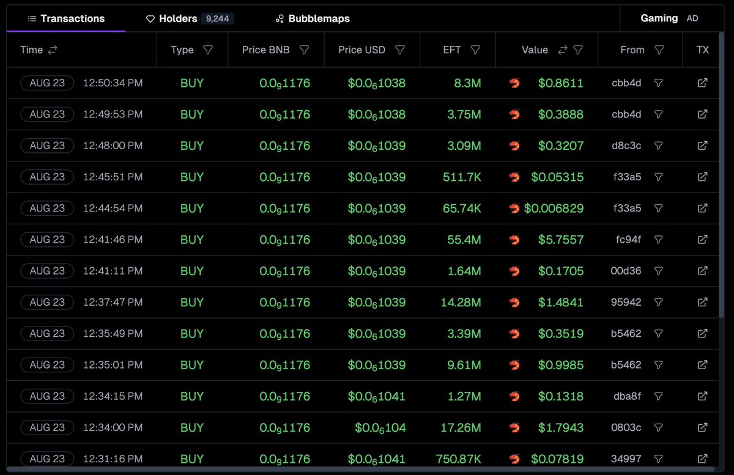Click the $0.9985 value cell
This screenshot has height=475, width=734.
[x=560, y=365]
